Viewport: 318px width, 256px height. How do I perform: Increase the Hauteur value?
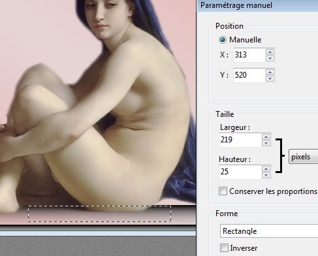pos(266,168)
